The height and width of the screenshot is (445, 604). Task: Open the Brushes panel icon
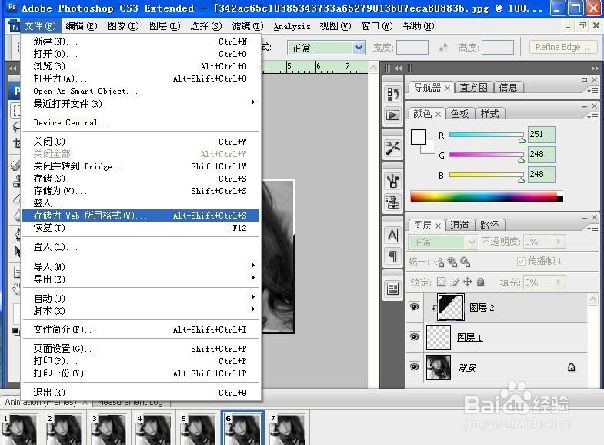[393, 180]
